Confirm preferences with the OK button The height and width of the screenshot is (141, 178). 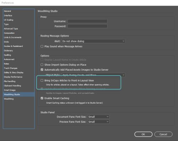pos(143,134)
